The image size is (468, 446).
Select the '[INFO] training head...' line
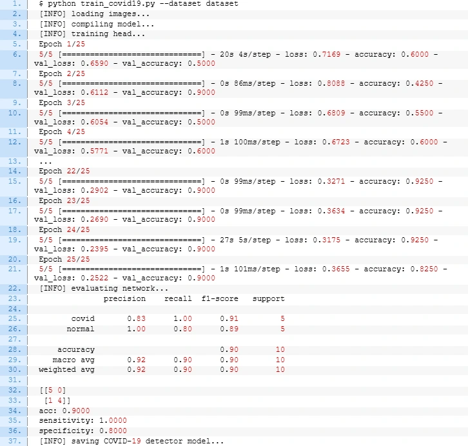92,34
